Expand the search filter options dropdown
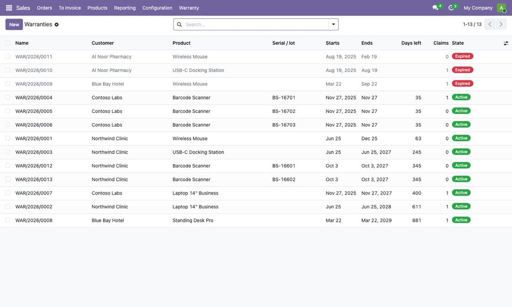This screenshot has height=307, width=512. coord(333,25)
